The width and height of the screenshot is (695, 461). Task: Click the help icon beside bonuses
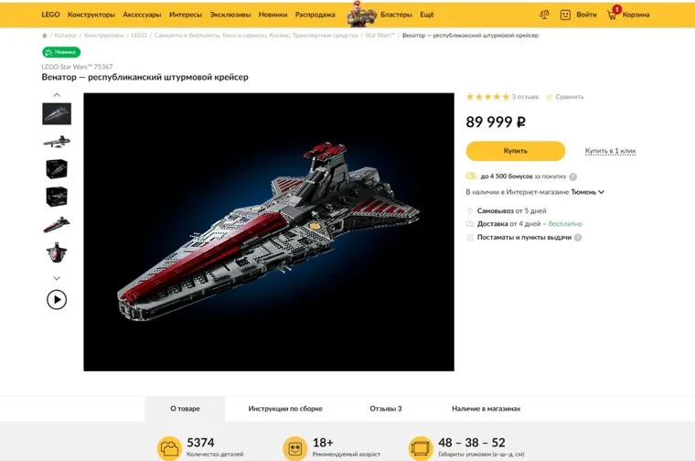click(x=573, y=177)
